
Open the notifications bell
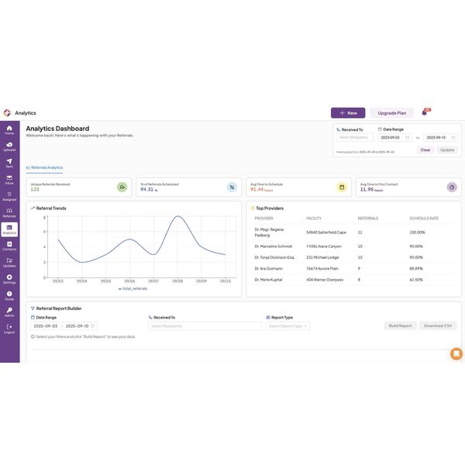point(425,112)
